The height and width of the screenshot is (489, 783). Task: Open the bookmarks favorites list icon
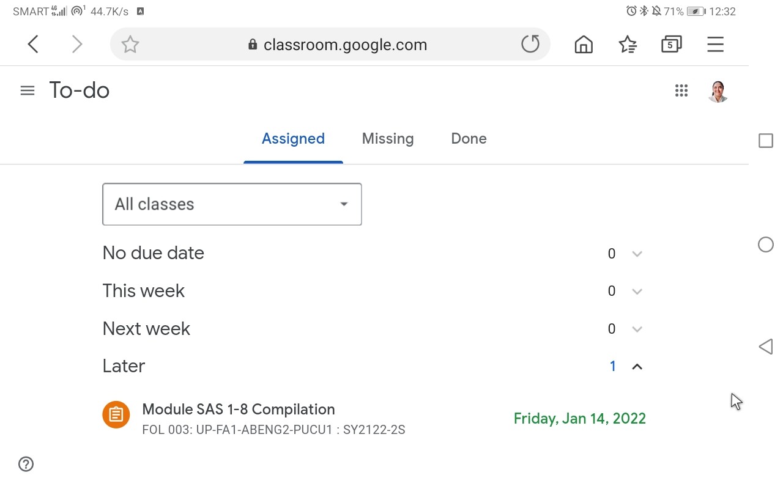[x=628, y=44]
